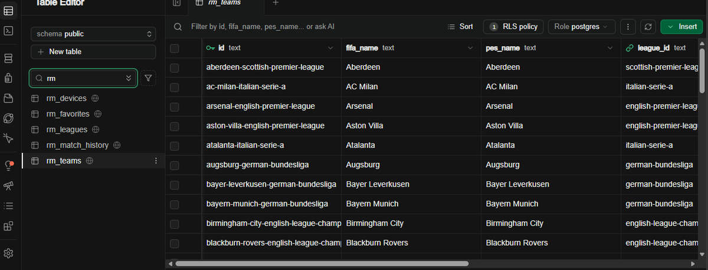Open the fifa_name column header dropdown
The image size is (708, 270).
470,48
